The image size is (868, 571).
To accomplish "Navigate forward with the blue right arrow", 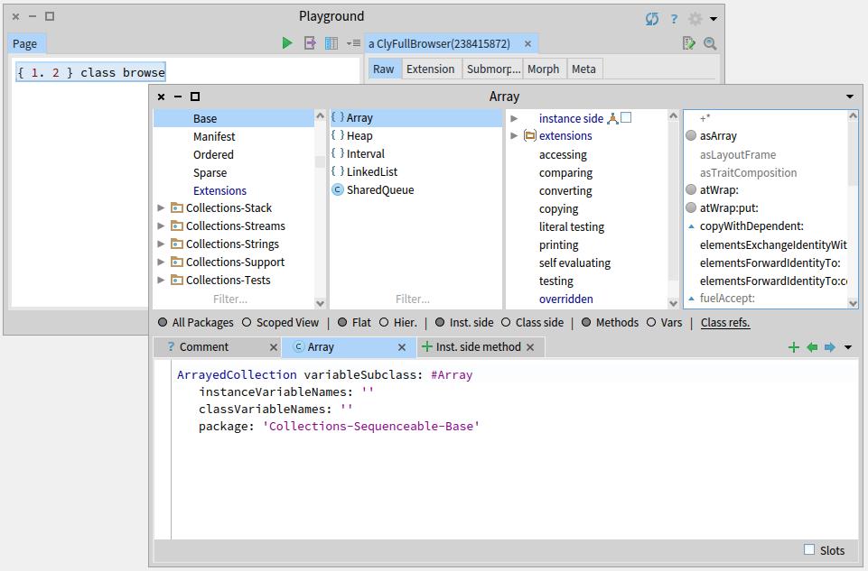I will (830, 347).
